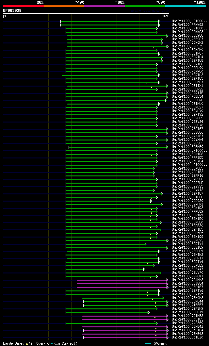
Task: Open hit UniRef100_Q6KE44
Action: click(x=188, y=302)
